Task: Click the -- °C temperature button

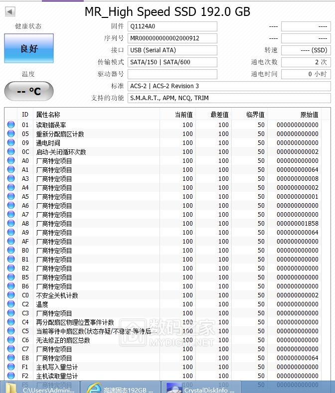Action: (28, 91)
